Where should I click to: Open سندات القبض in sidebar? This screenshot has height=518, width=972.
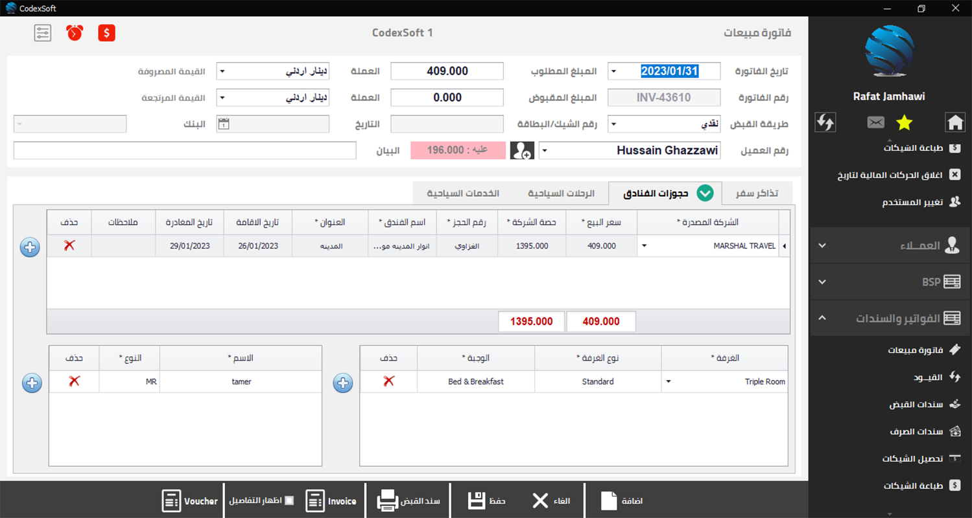(x=925, y=403)
